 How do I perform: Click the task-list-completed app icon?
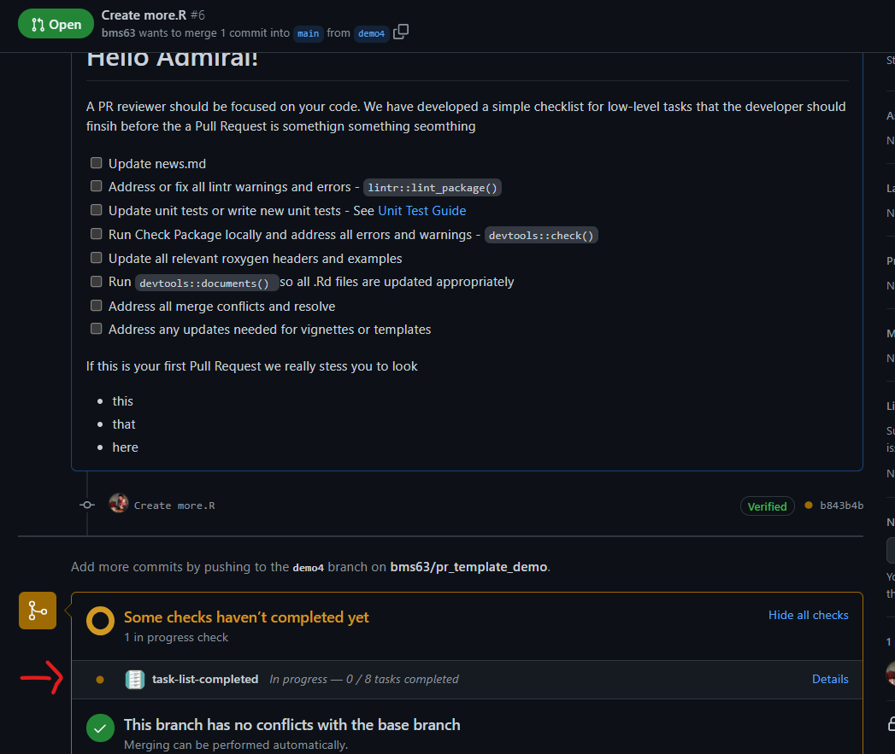click(x=134, y=679)
